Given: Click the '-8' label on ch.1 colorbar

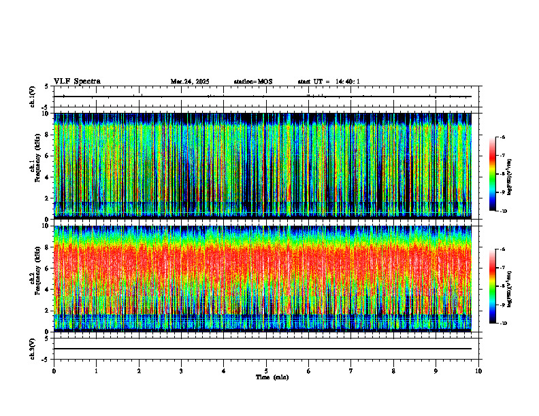Looking at the screenshot, I should coord(502,174).
